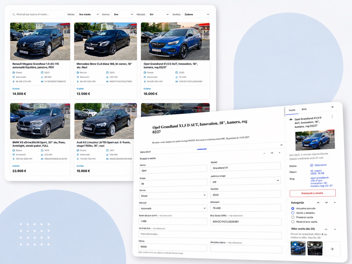Screen dimensions: 352x264
Task: Click the gearbox icon on the Mercedes-Benz CLA card
Action: click(78, 77)
